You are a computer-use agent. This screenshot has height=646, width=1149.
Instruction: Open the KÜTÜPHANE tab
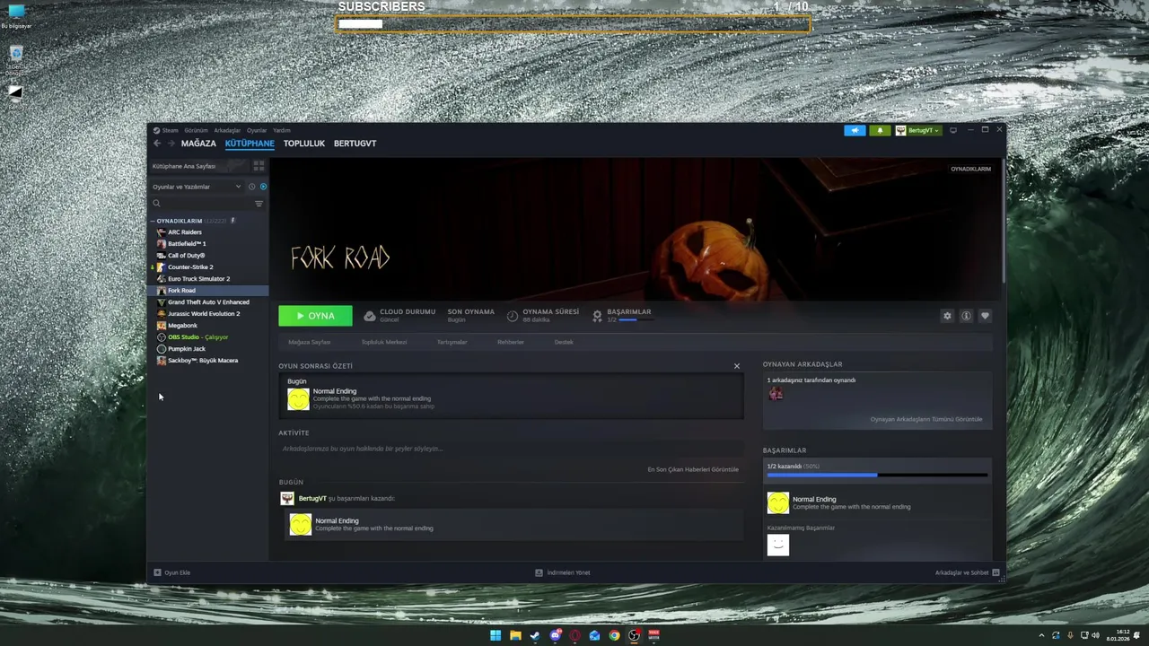coord(250,144)
